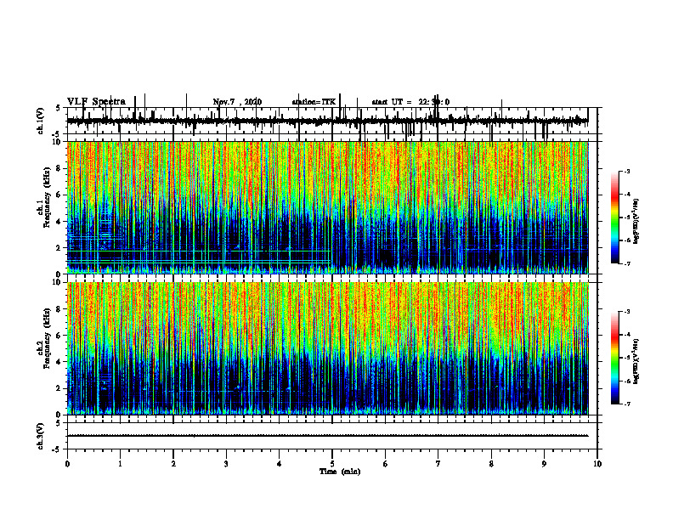
Task: Click the "-7" tick on ch.2 color bar
Action: click(627, 404)
